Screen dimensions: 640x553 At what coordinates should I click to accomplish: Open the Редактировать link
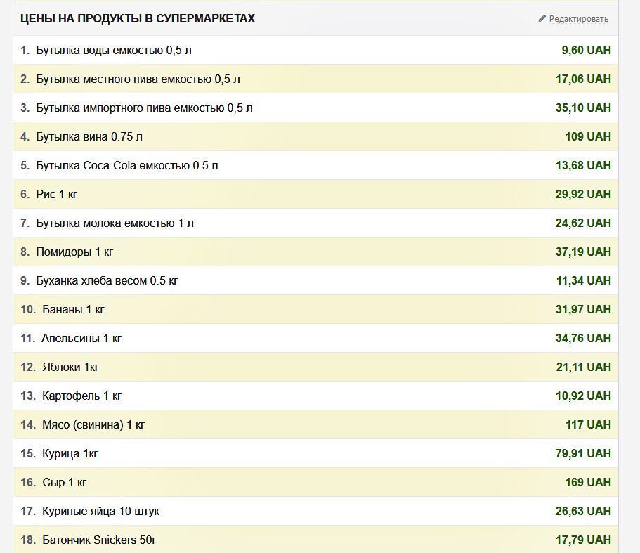[578, 19]
